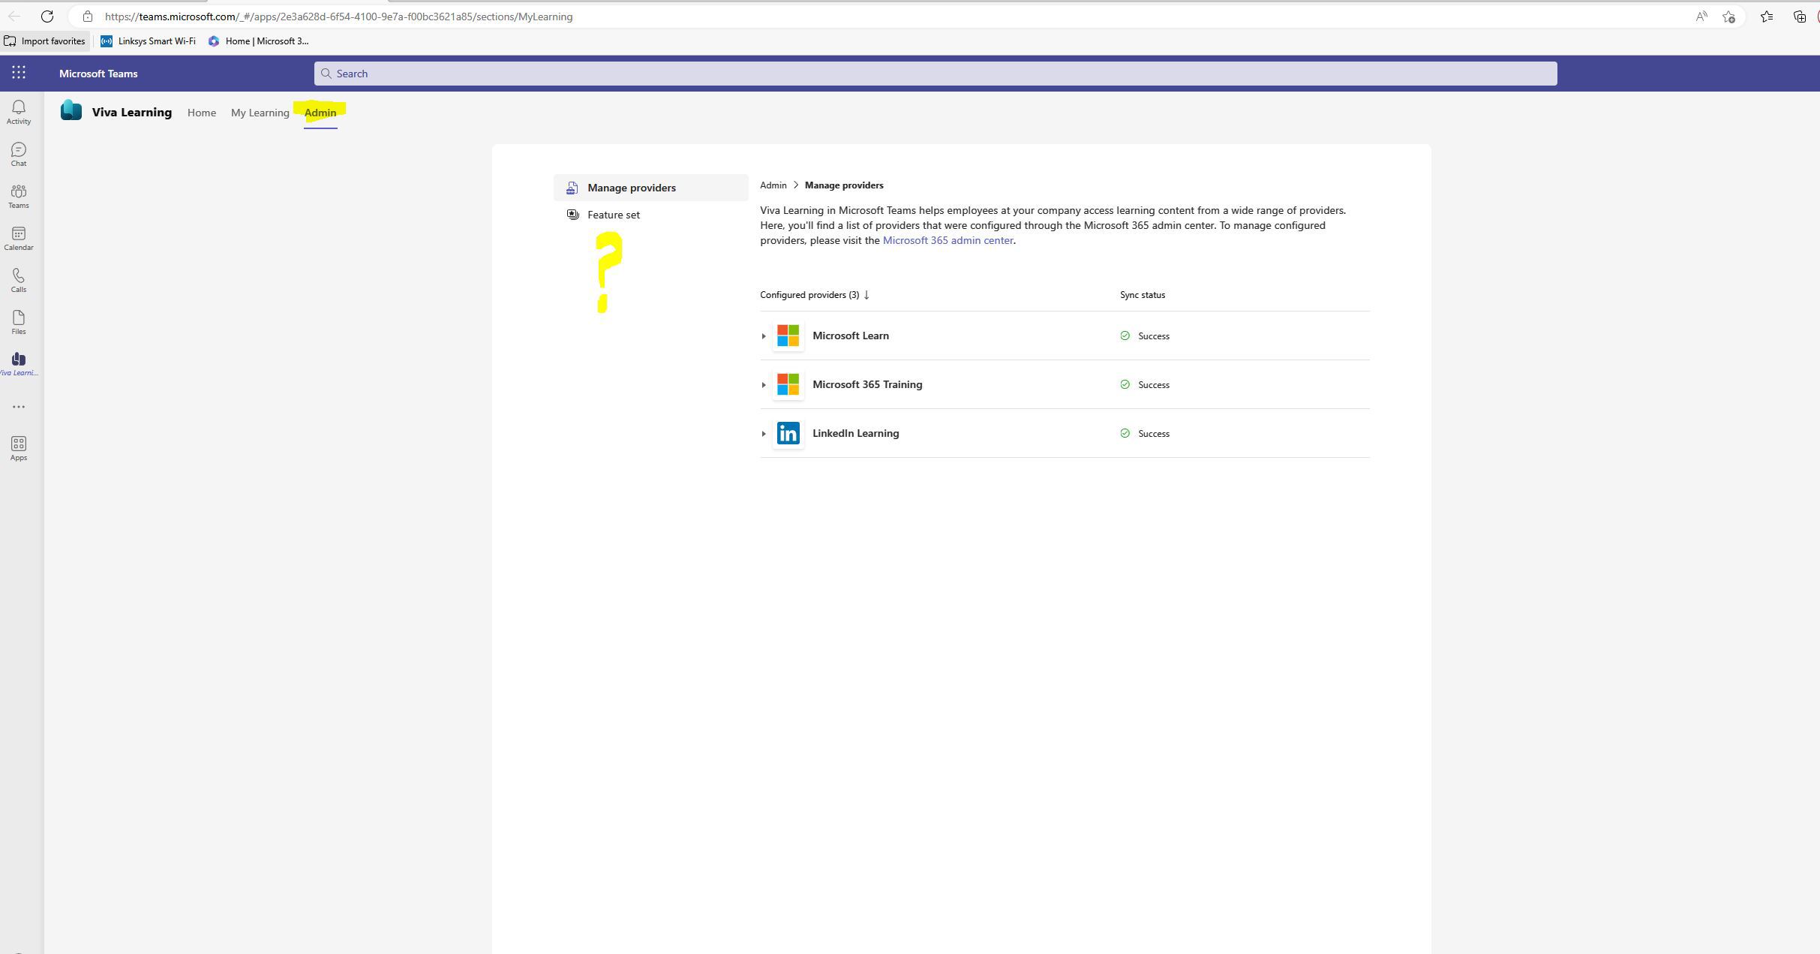
Task: Open Files in the Teams sidebar
Action: click(x=19, y=323)
